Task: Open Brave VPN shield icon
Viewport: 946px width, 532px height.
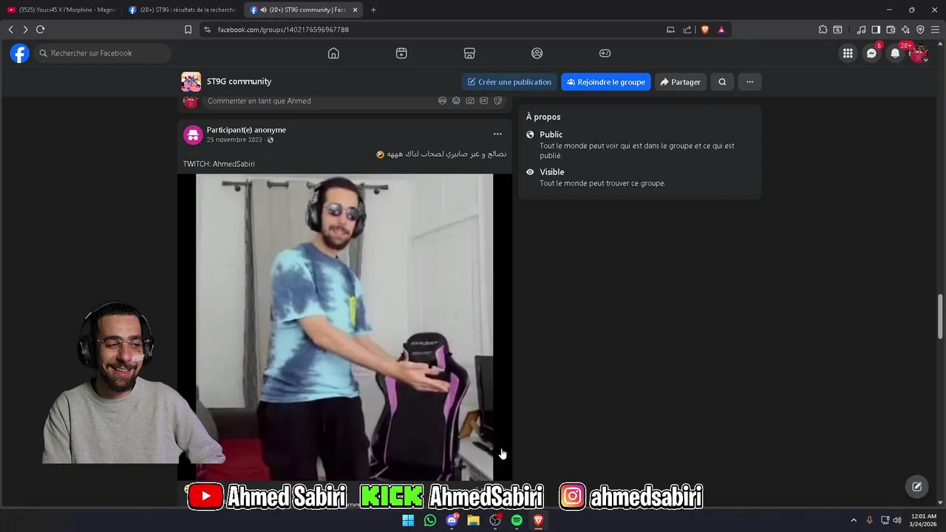Action: pyautogui.click(x=920, y=30)
